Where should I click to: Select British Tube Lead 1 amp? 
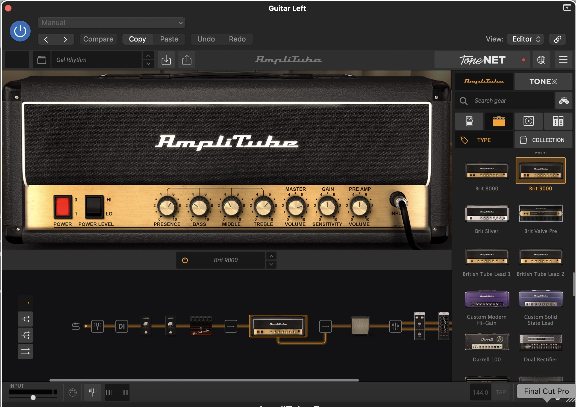click(487, 256)
